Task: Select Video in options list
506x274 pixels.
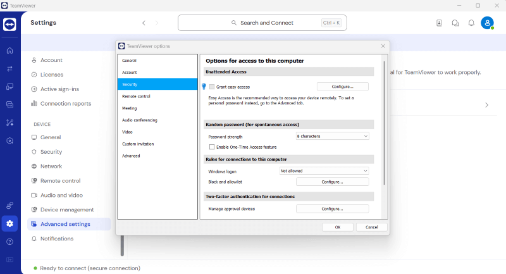Action: 157,132
